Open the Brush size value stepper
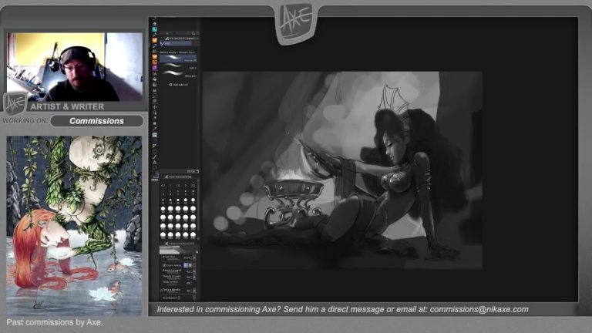 [193, 258]
